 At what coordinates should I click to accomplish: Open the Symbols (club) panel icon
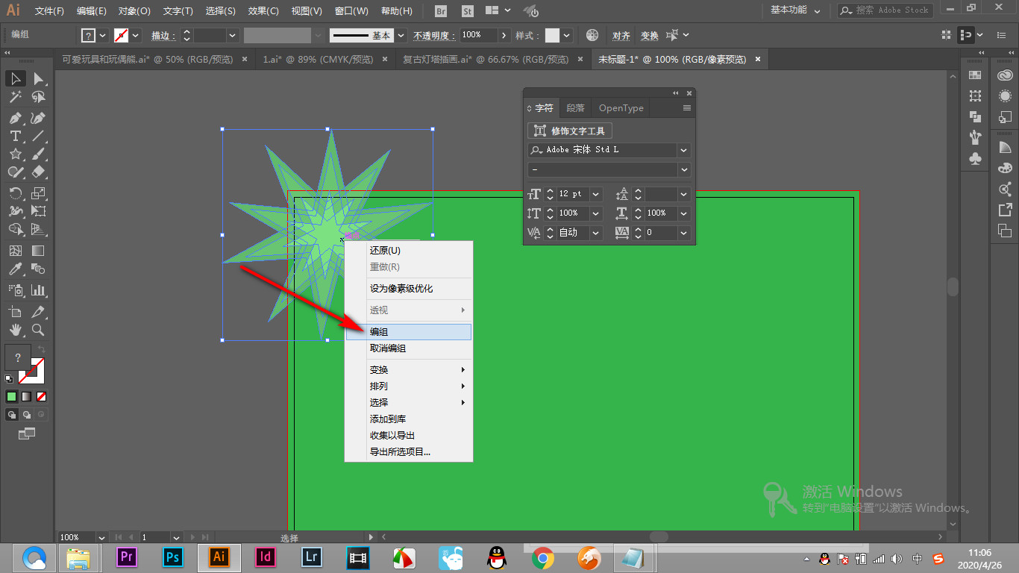[975, 159]
